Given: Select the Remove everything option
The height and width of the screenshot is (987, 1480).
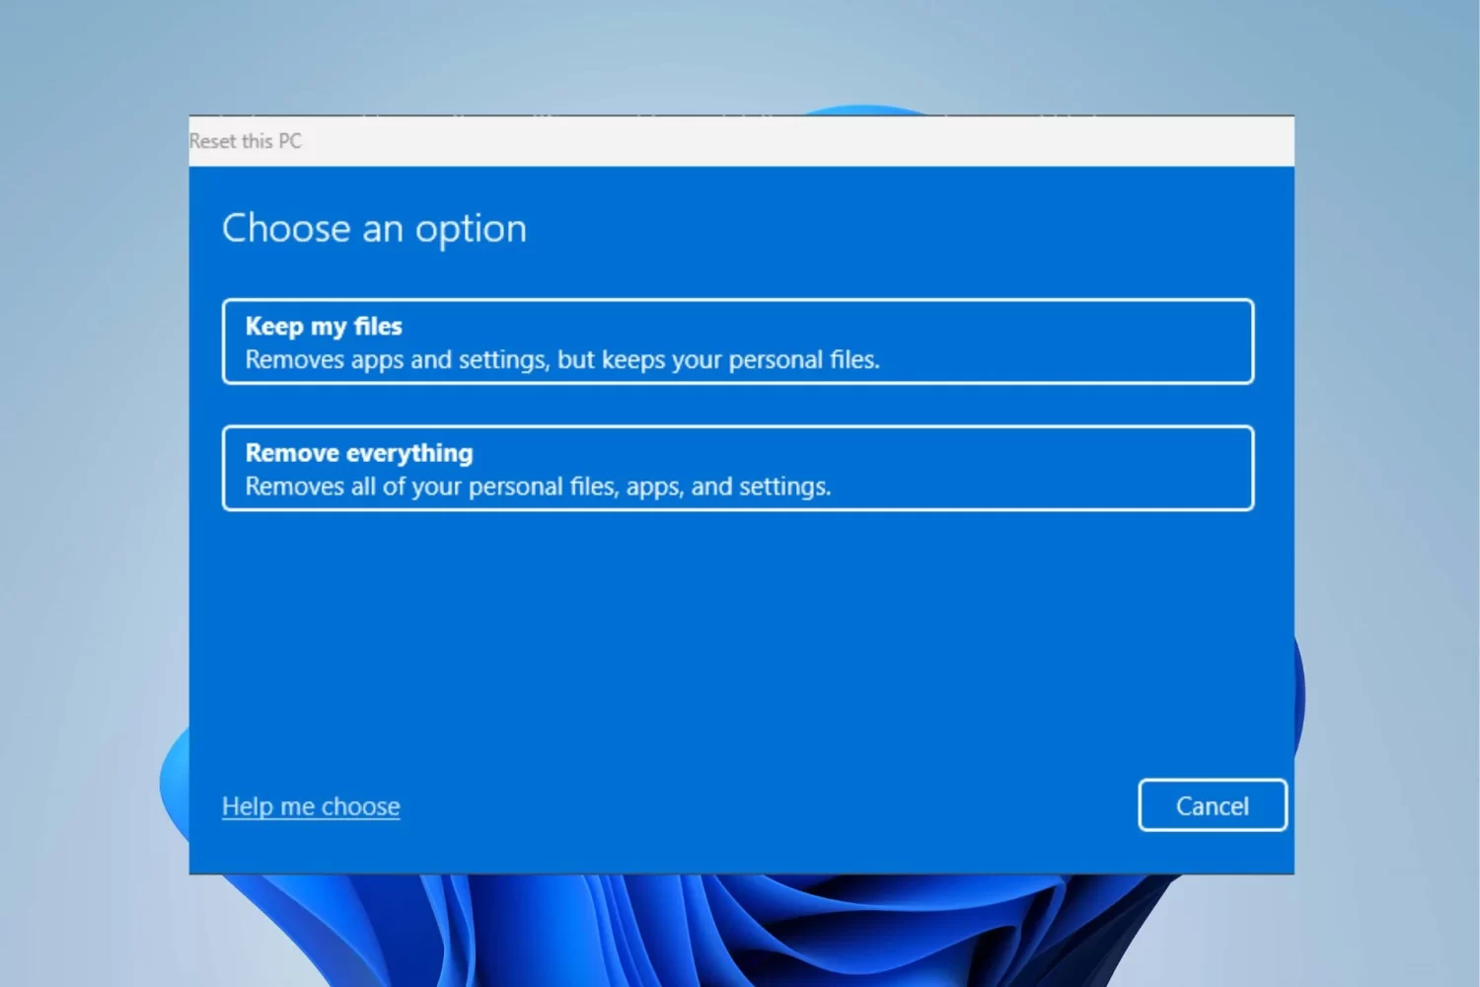Looking at the screenshot, I should tap(738, 468).
